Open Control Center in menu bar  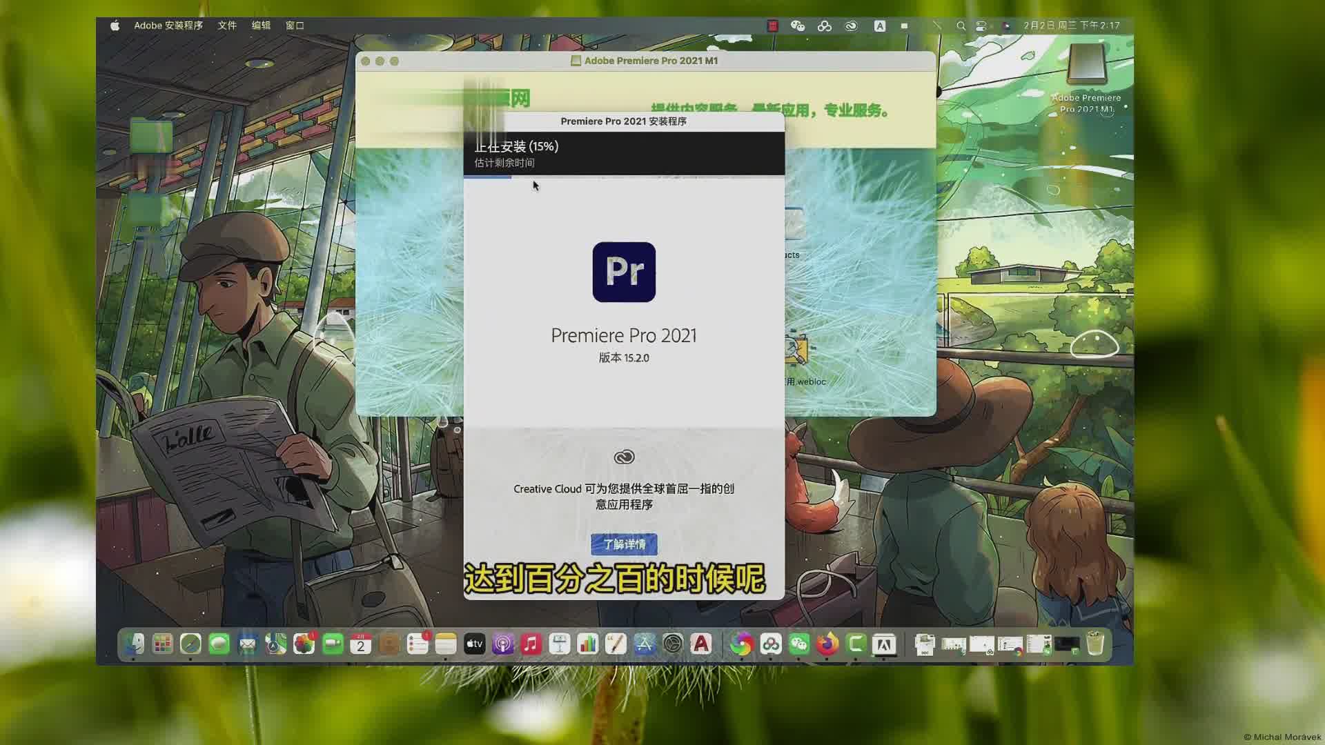click(981, 26)
